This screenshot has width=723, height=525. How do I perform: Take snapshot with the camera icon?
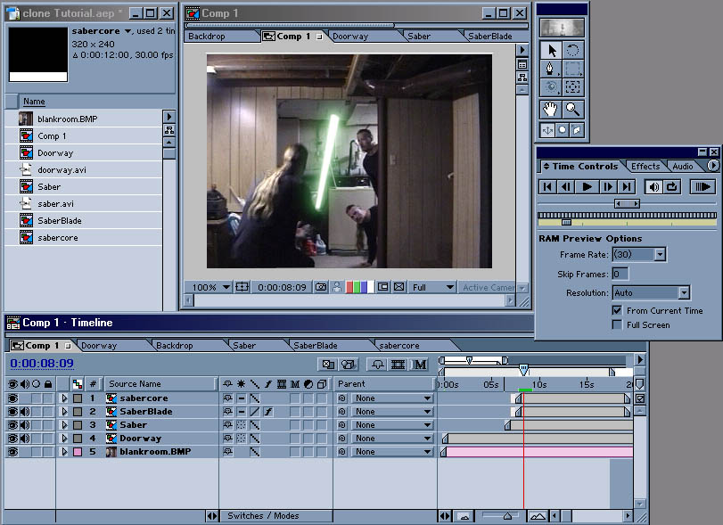pos(321,288)
